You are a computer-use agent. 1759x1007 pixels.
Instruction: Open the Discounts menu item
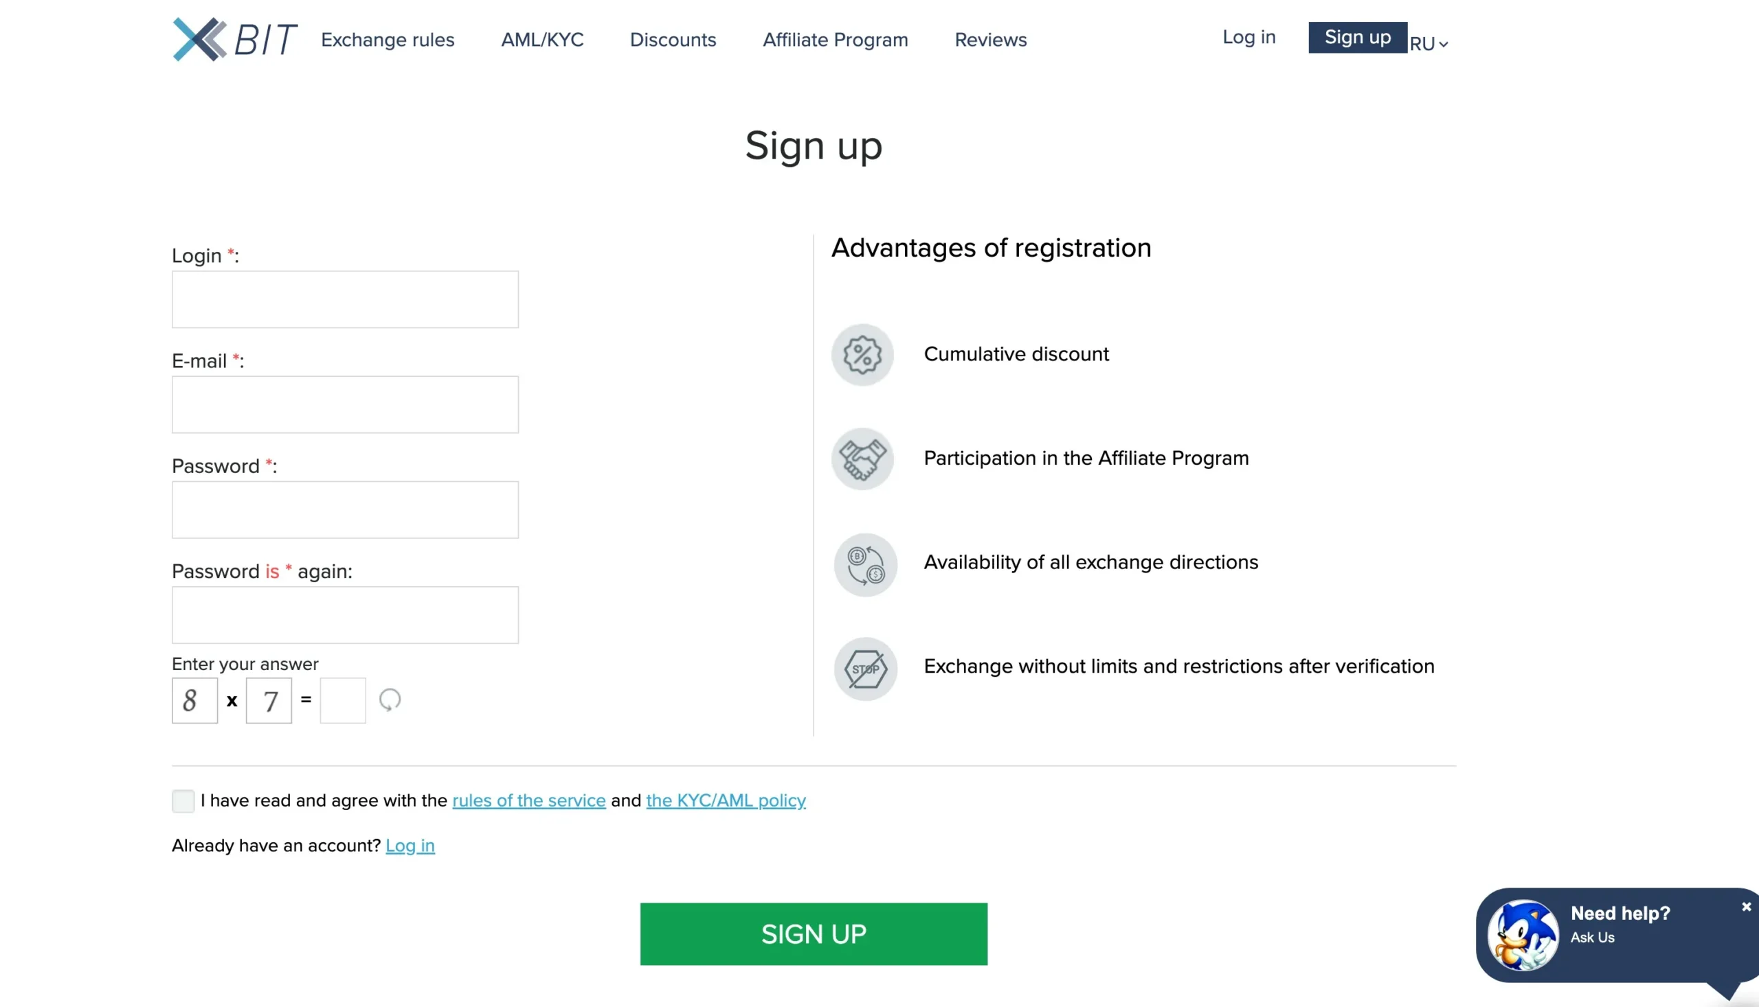pos(672,39)
